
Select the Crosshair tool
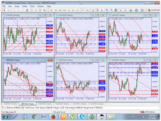[9, 10]
